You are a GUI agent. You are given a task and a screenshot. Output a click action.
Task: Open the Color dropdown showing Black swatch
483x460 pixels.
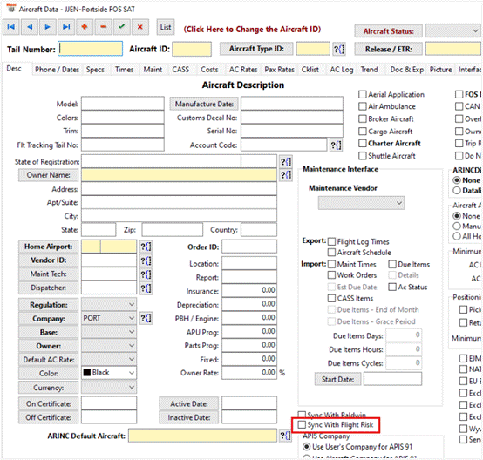109,373
